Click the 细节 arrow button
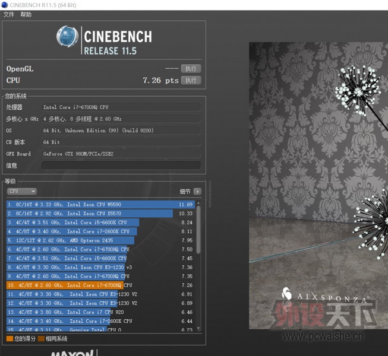Image resolution: width=388 pixels, height=356 pixels. [x=197, y=192]
